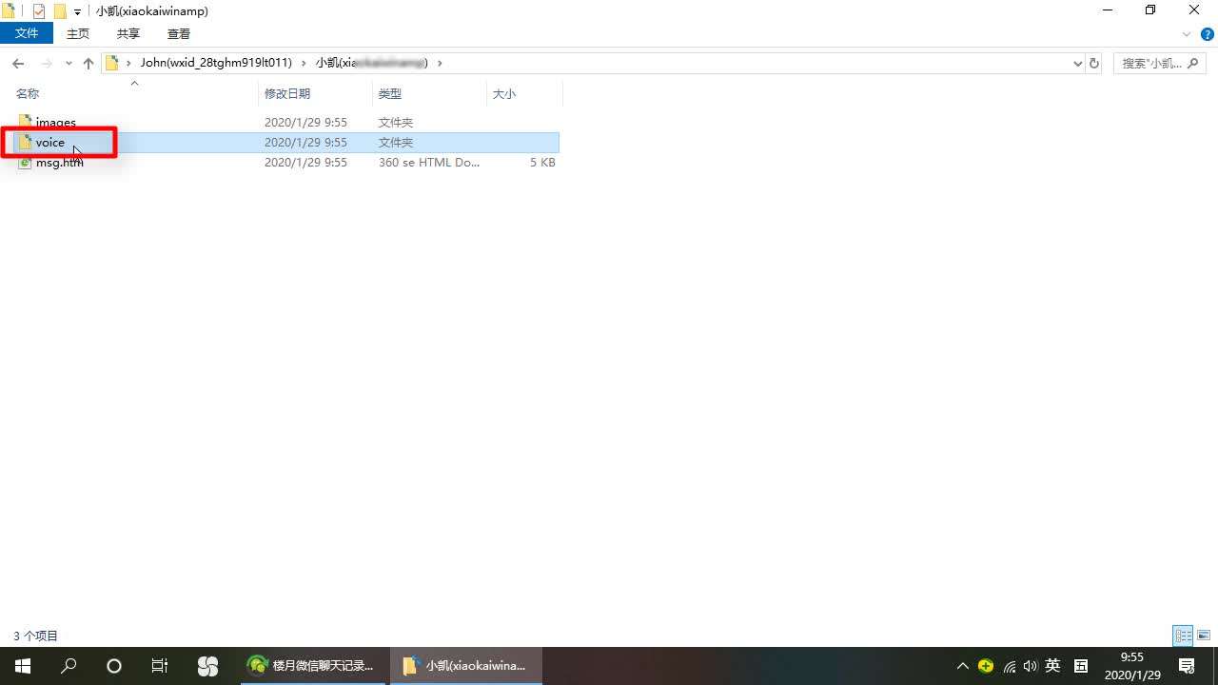Viewport: 1218px width, 685px height.
Task: Click the folder icon in the address bar
Action: [x=111, y=63]
